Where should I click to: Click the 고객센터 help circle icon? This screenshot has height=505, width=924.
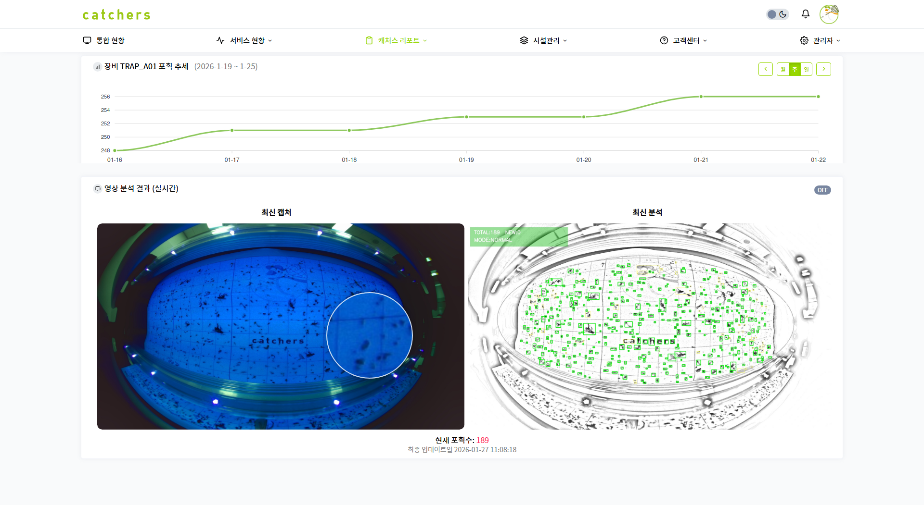pos(664,40)
